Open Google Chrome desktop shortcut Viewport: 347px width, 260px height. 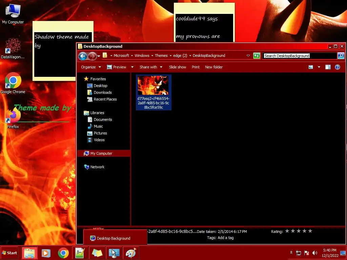pos(13,83)
